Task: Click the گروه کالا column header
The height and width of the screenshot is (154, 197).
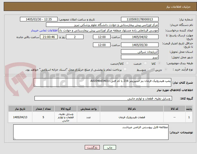Action: (x=66, y=109)
